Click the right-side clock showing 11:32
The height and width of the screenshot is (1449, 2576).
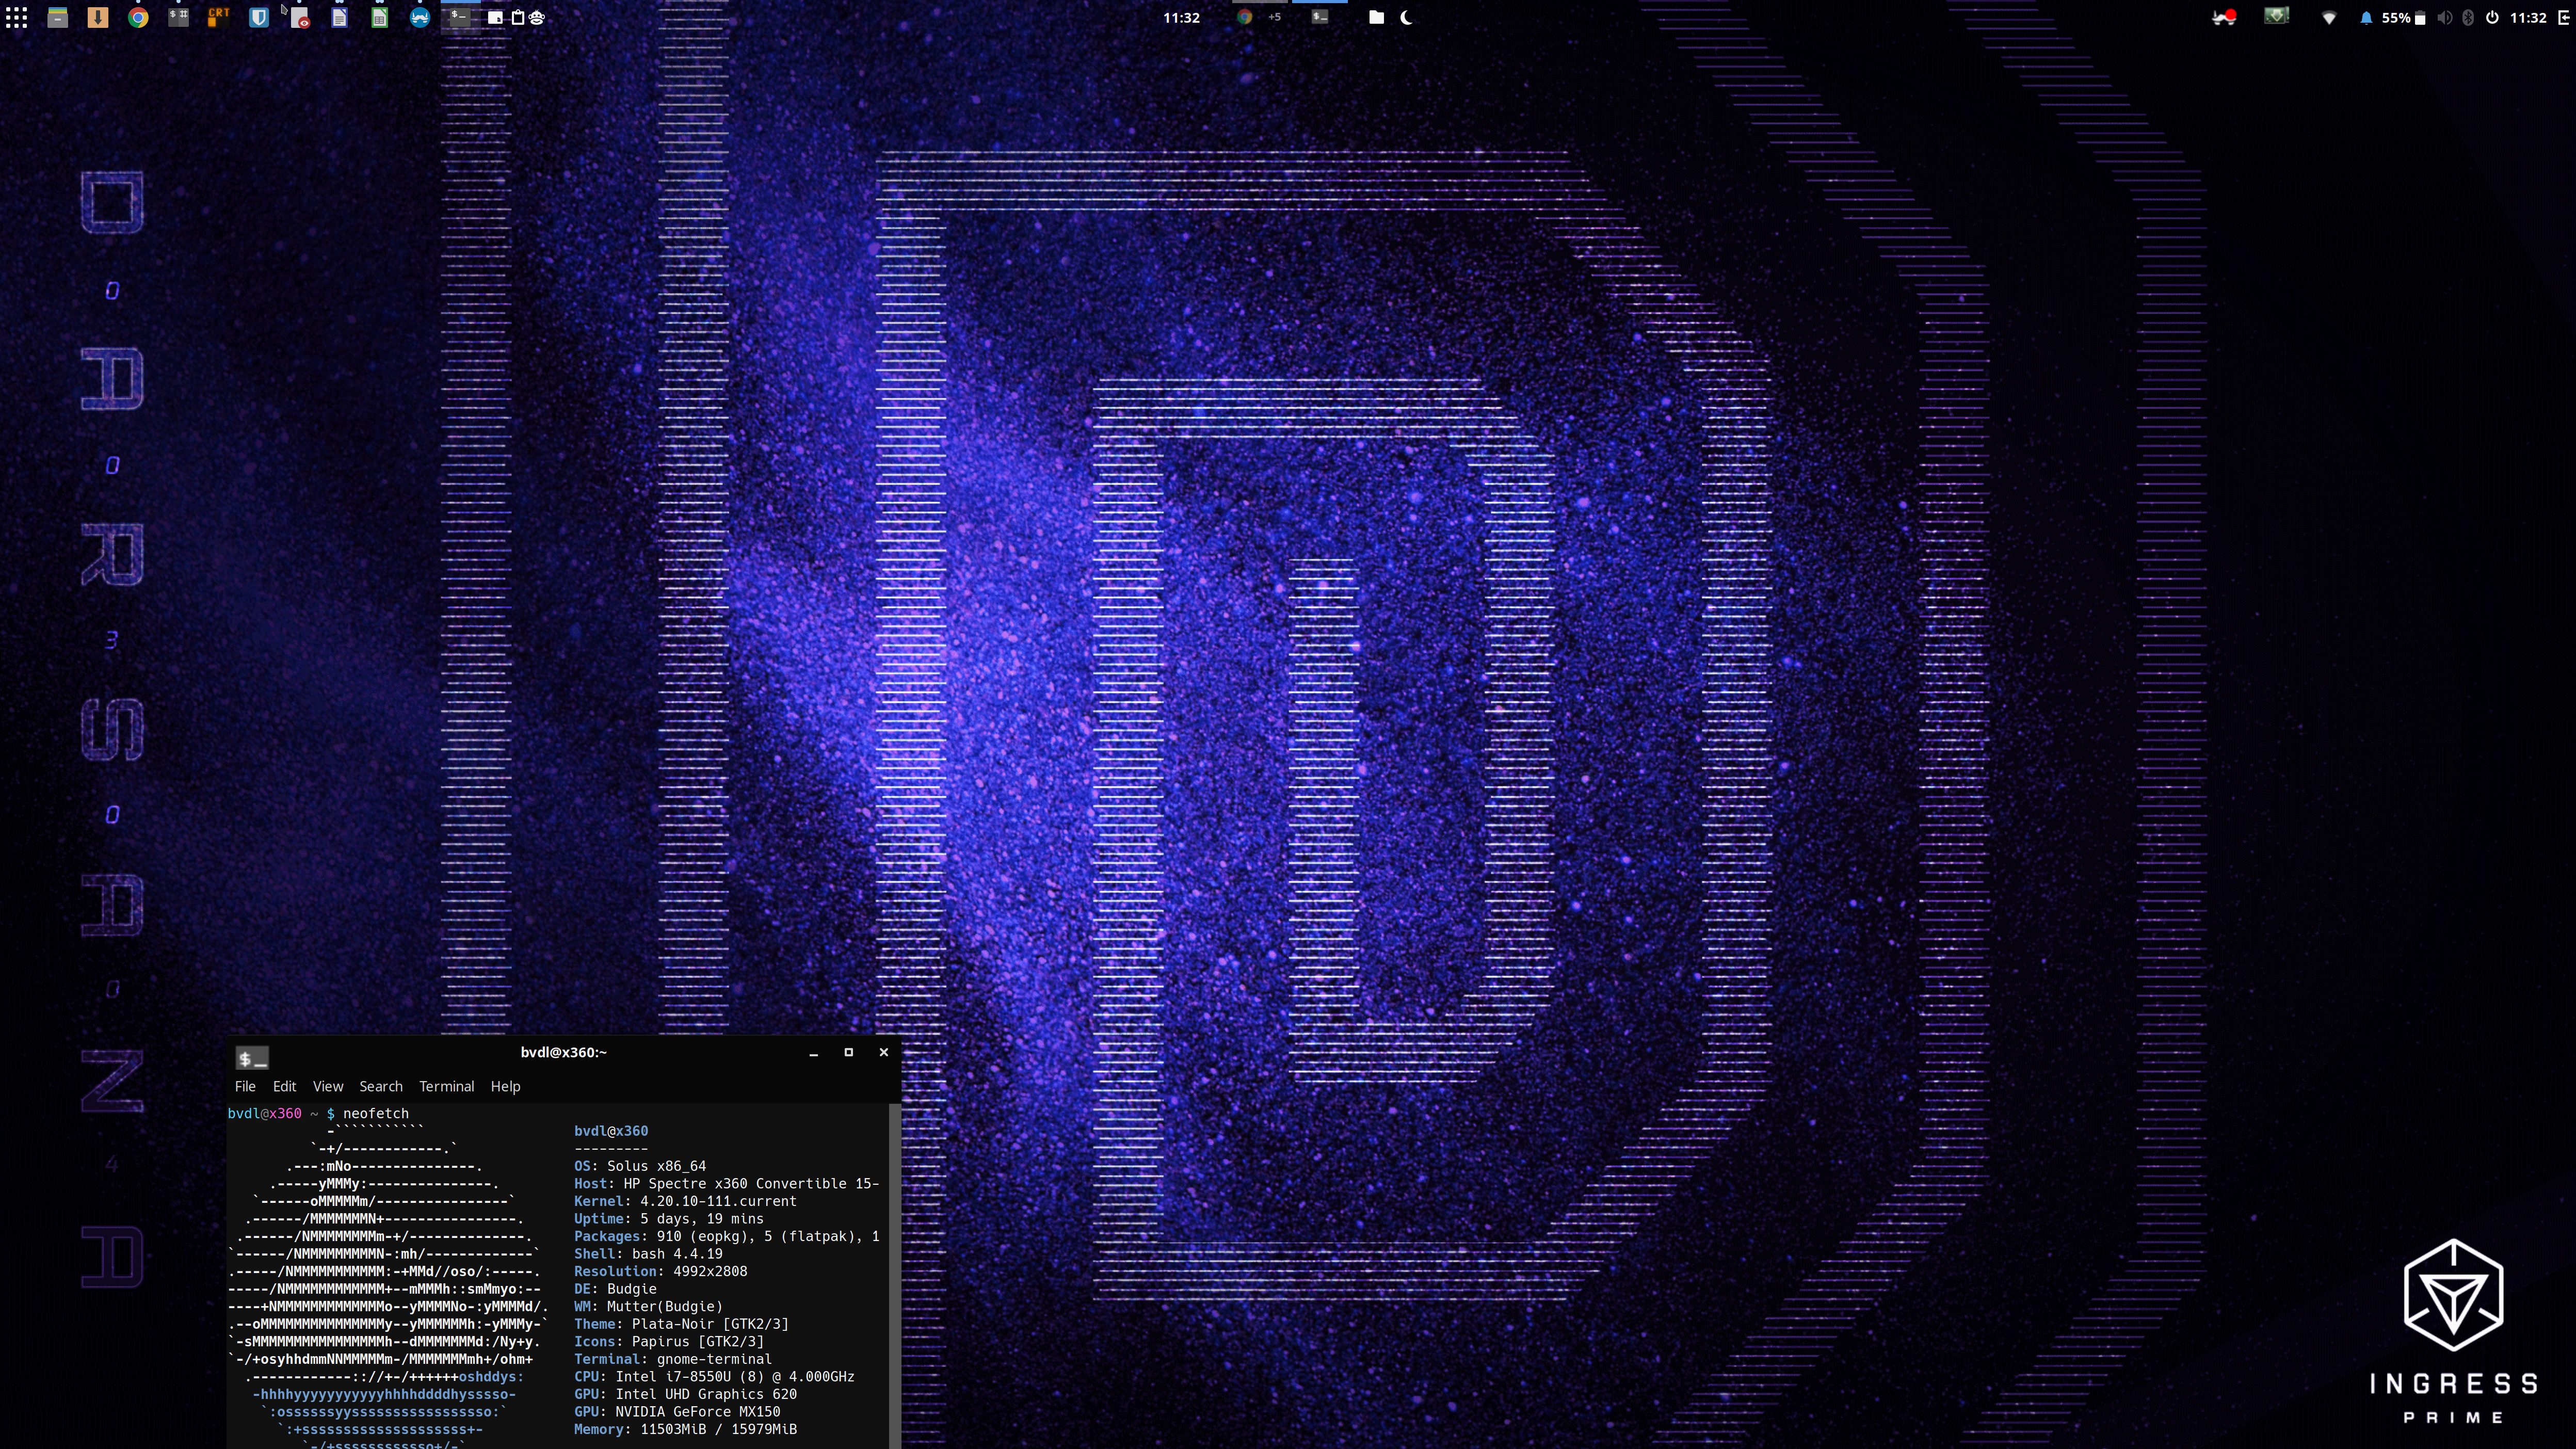coord(2528,18)
